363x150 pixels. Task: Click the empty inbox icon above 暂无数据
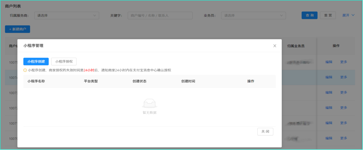click(x=149, y=103)
